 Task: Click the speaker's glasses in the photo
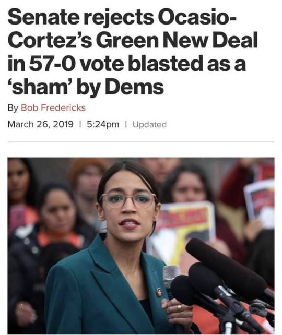click(x=128, y=200)
